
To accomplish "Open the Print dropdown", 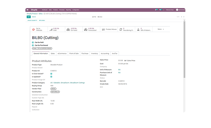I will [x=94, y=17].
